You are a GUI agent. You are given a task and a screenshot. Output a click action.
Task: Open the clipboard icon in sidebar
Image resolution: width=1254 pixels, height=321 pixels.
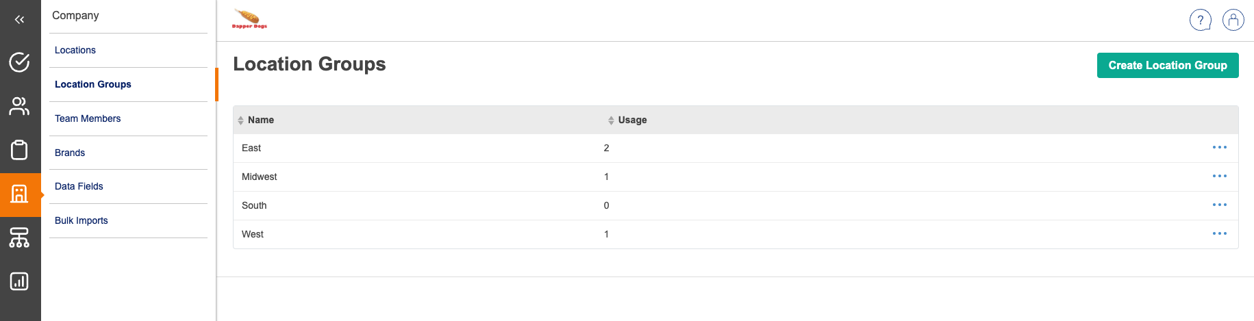[x=19, y=150]
